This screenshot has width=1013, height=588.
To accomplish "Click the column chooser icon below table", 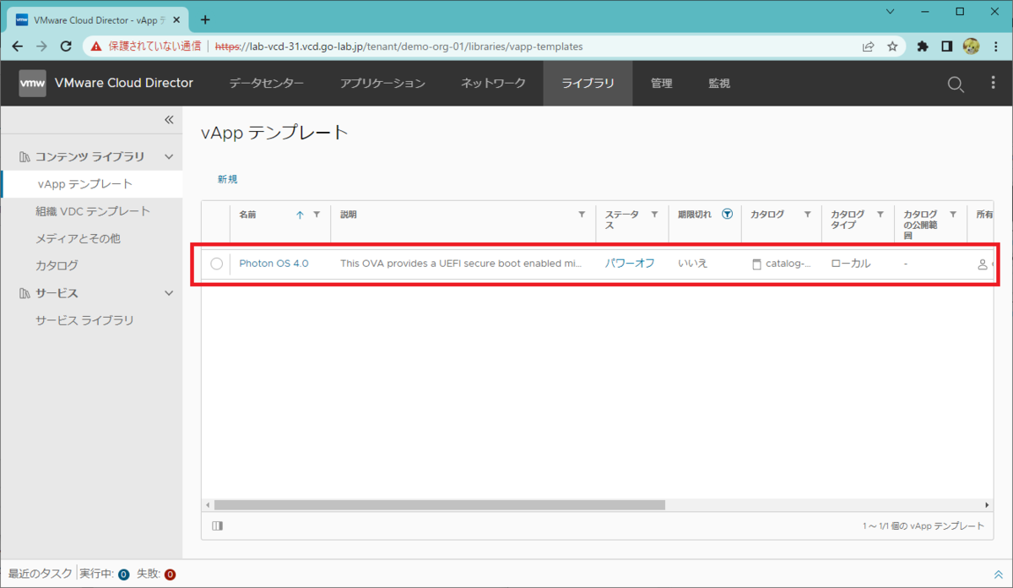I will pos(218,525).
